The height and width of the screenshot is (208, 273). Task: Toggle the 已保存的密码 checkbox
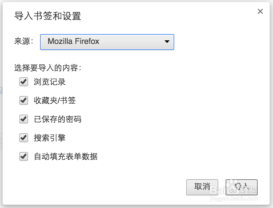[23, 119]
